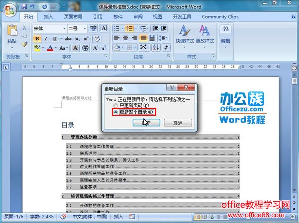Apply the red font color A
Screen dimensions: 299x223
[50, 48]
